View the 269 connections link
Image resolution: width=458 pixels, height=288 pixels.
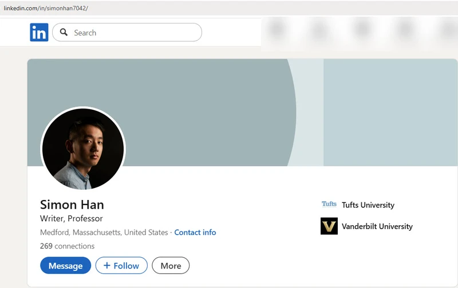pos(67,246)
